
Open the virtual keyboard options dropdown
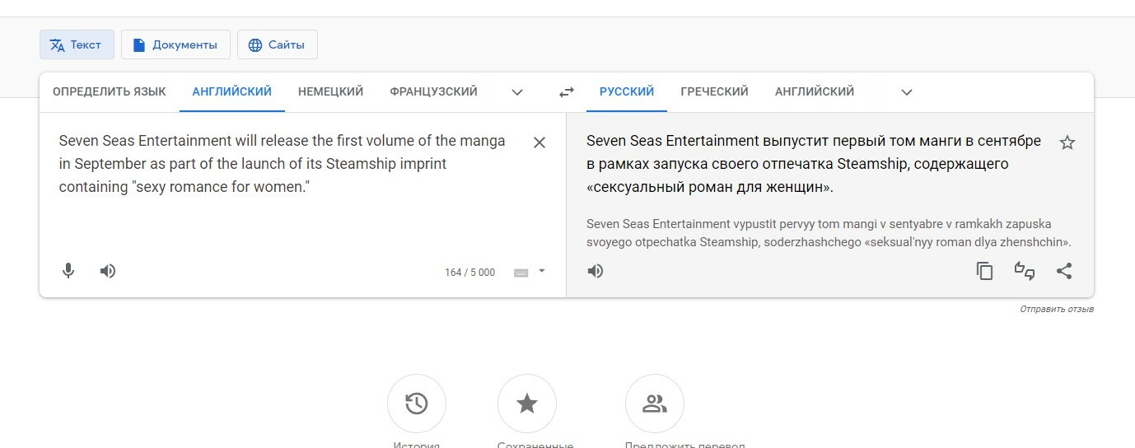(x=542, y=271)
